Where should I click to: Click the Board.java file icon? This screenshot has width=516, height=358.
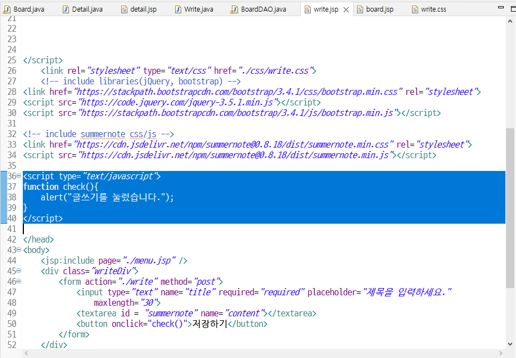7,9
